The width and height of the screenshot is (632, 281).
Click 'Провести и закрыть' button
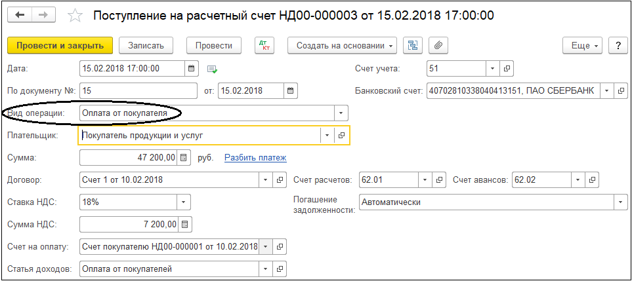pyautogui.click(x=60, y=45)
